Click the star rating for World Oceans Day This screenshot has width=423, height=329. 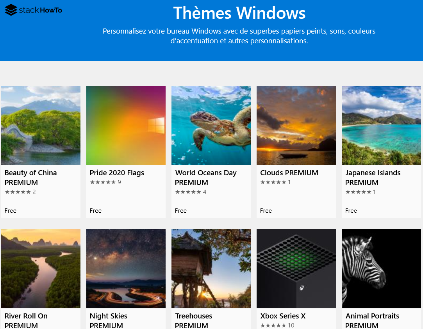point(187,192)
